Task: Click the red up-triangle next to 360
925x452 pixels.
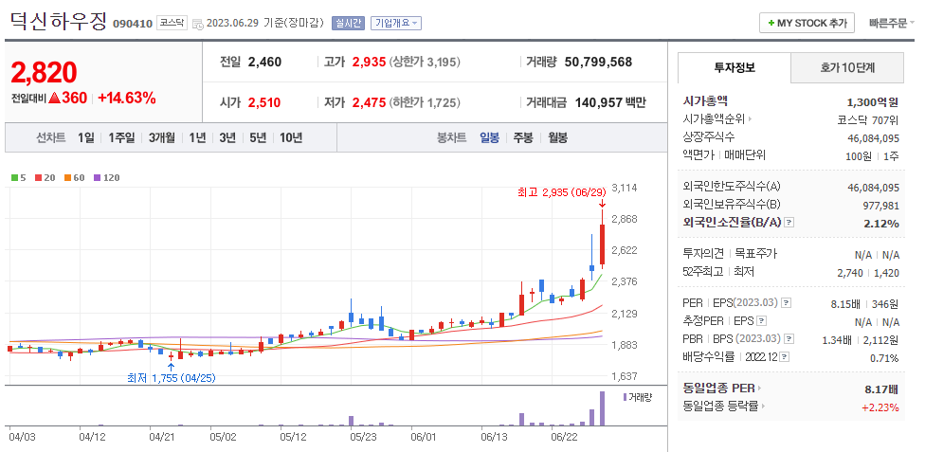Action: tap(54, 99)
